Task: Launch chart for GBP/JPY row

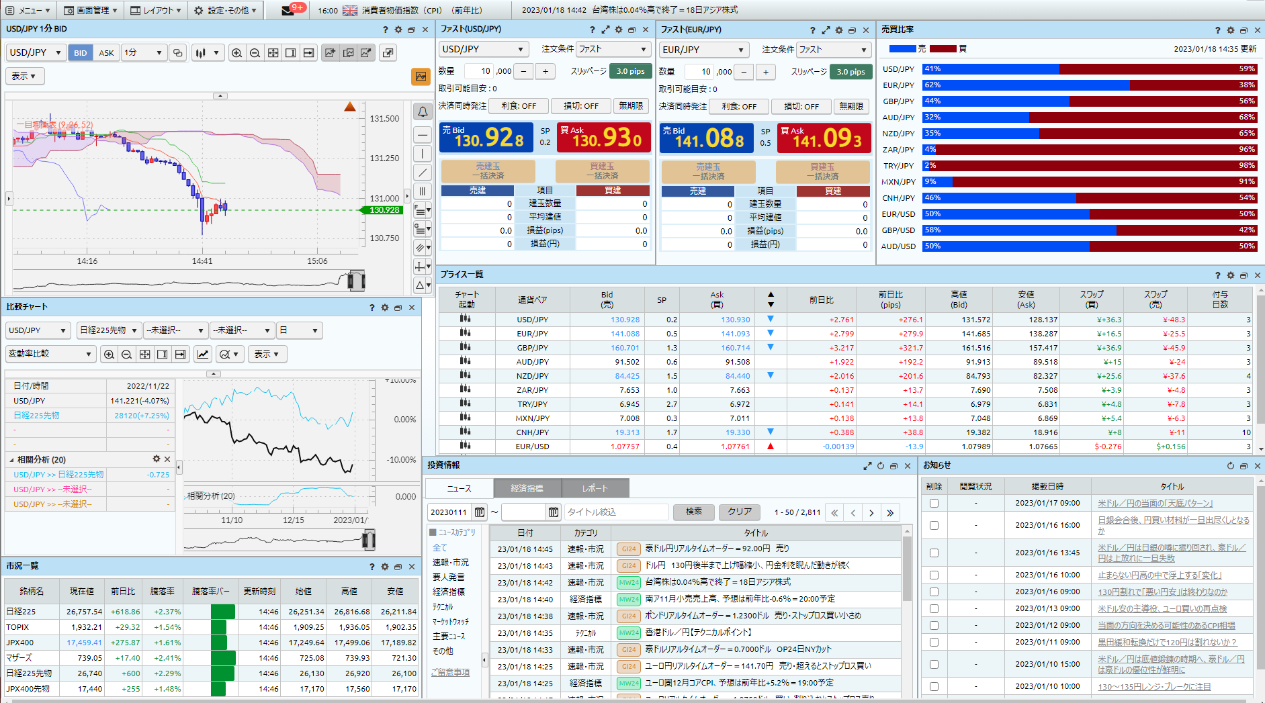Action: tap(465, 347)
